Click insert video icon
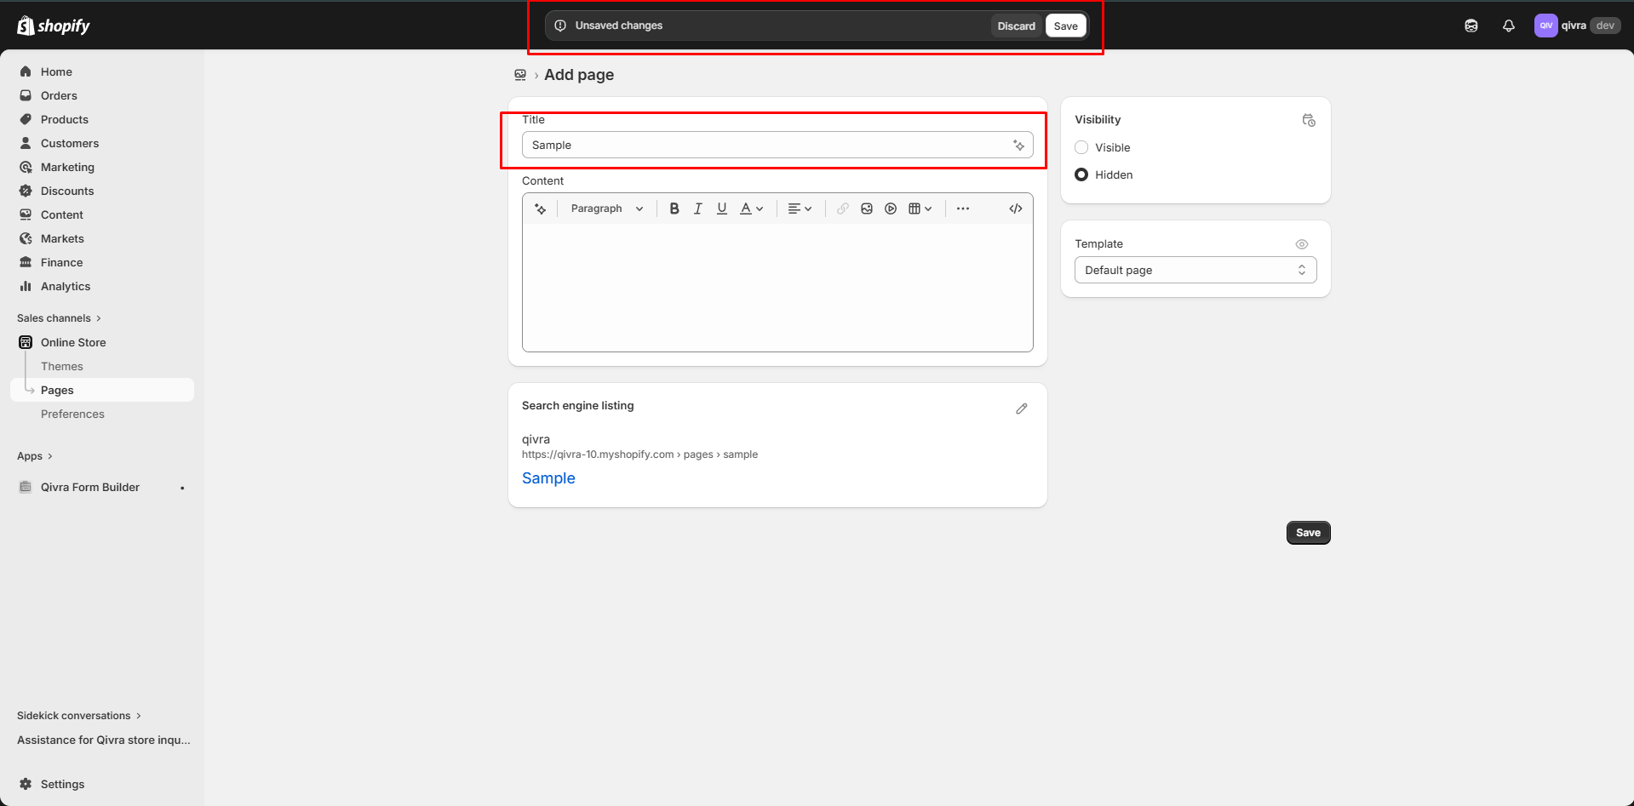Image resolution: width=1634 pixels, height=806 pixels. (x=891, y=209)
